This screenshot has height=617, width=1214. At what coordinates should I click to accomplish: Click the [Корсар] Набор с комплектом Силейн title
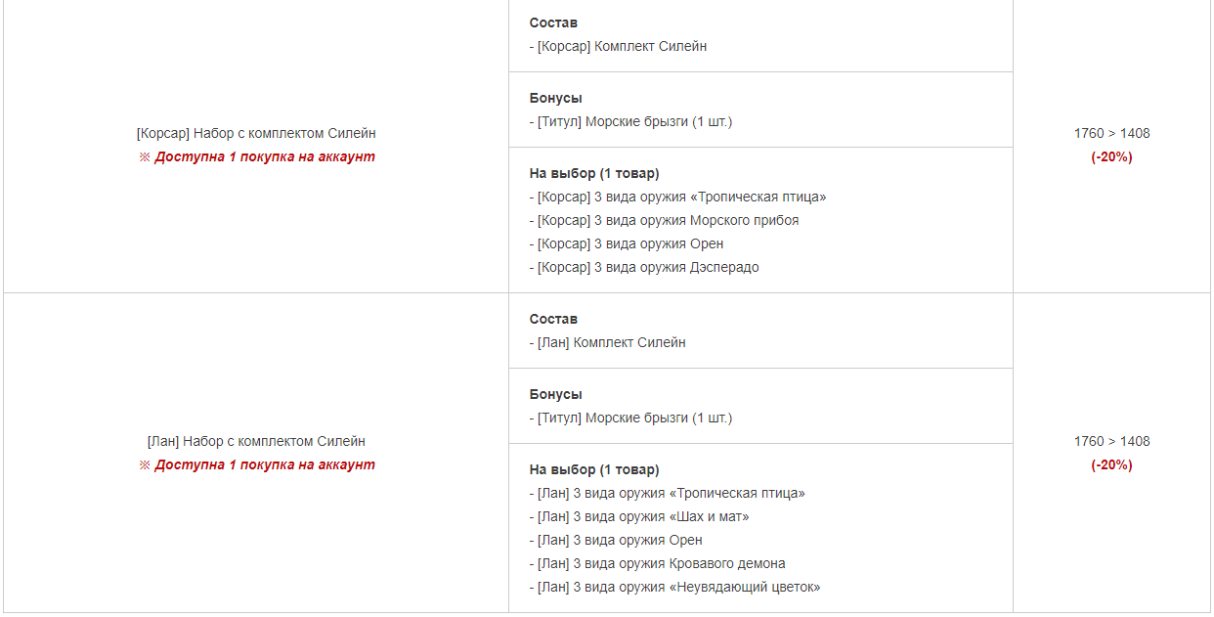click(x=256, y=133)
